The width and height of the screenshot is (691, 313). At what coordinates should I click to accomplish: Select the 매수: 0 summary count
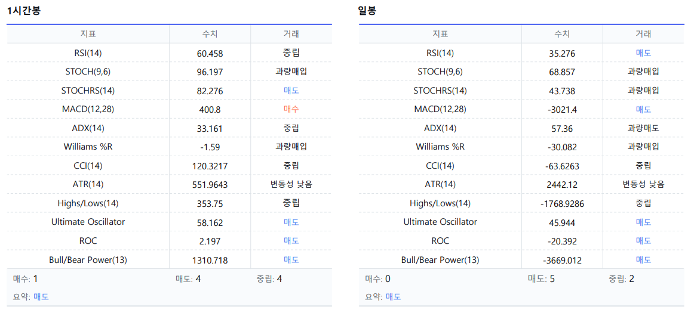pyautogui.click(x=378, y=278)
